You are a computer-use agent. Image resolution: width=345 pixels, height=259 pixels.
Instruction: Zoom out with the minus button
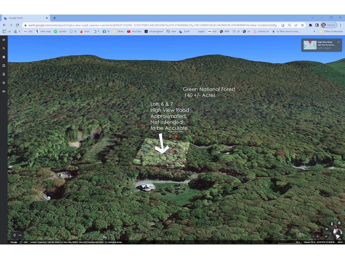click(x=313, y=236)
